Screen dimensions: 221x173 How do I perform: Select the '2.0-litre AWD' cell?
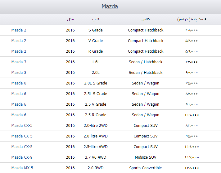(96, 136)
